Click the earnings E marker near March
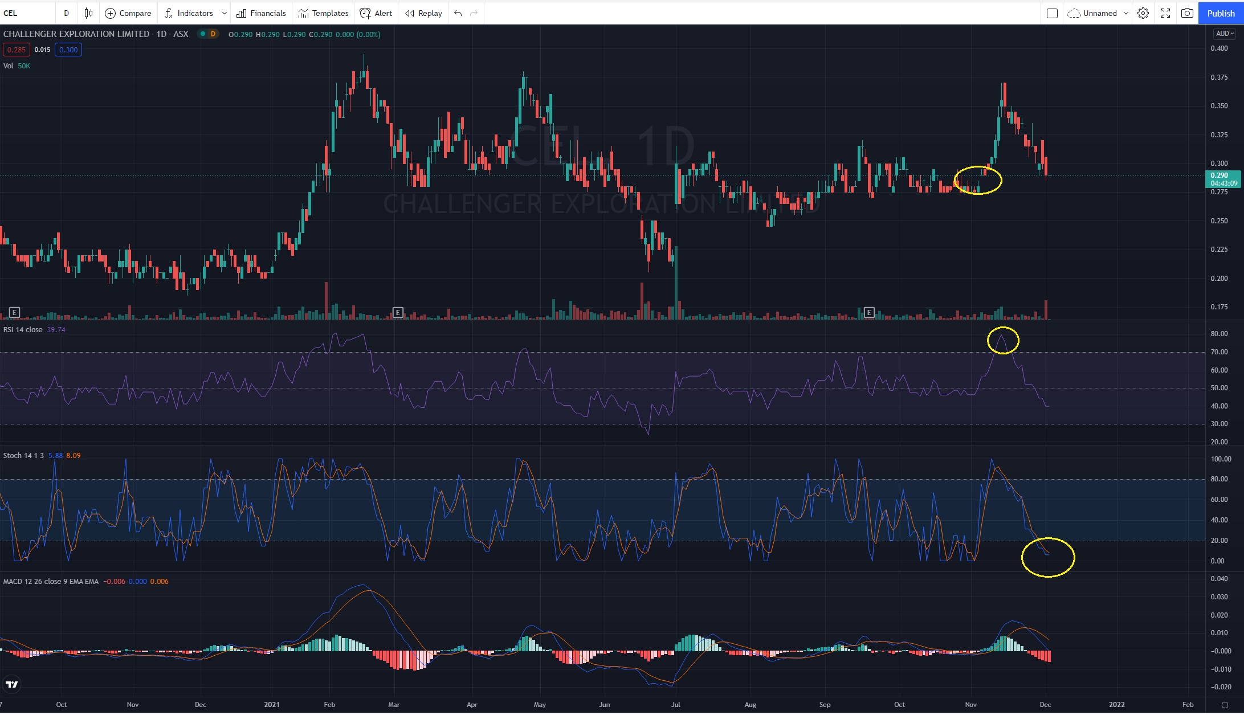 (x=398, y=312)
